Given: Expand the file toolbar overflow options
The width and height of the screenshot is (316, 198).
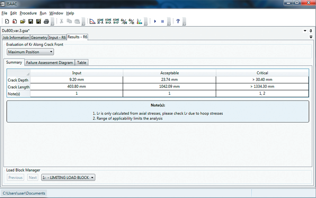Looking at the screenshot, I should point(52,22).
